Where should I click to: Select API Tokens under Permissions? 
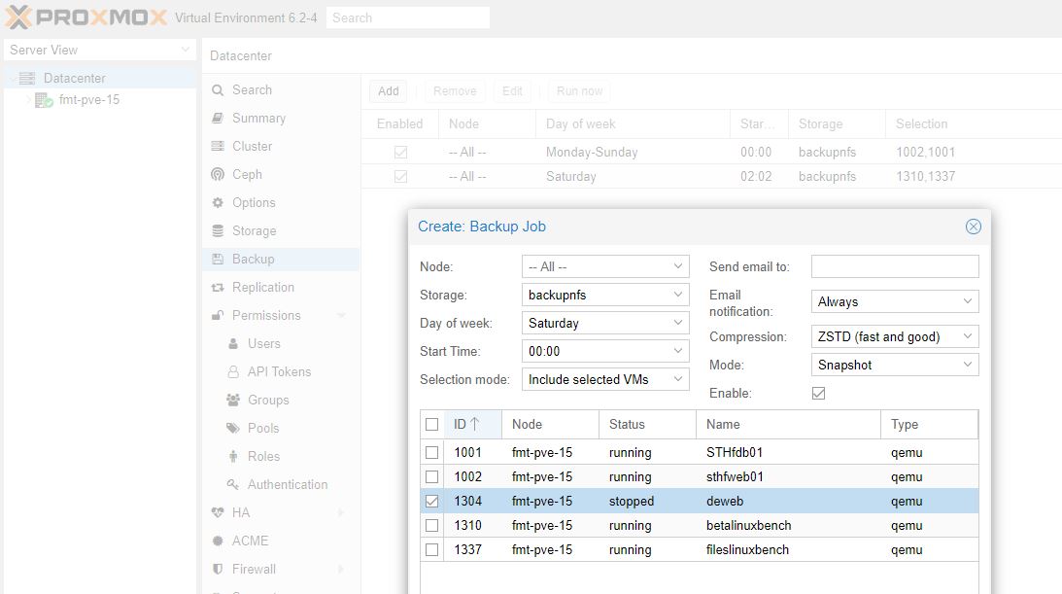279,371
